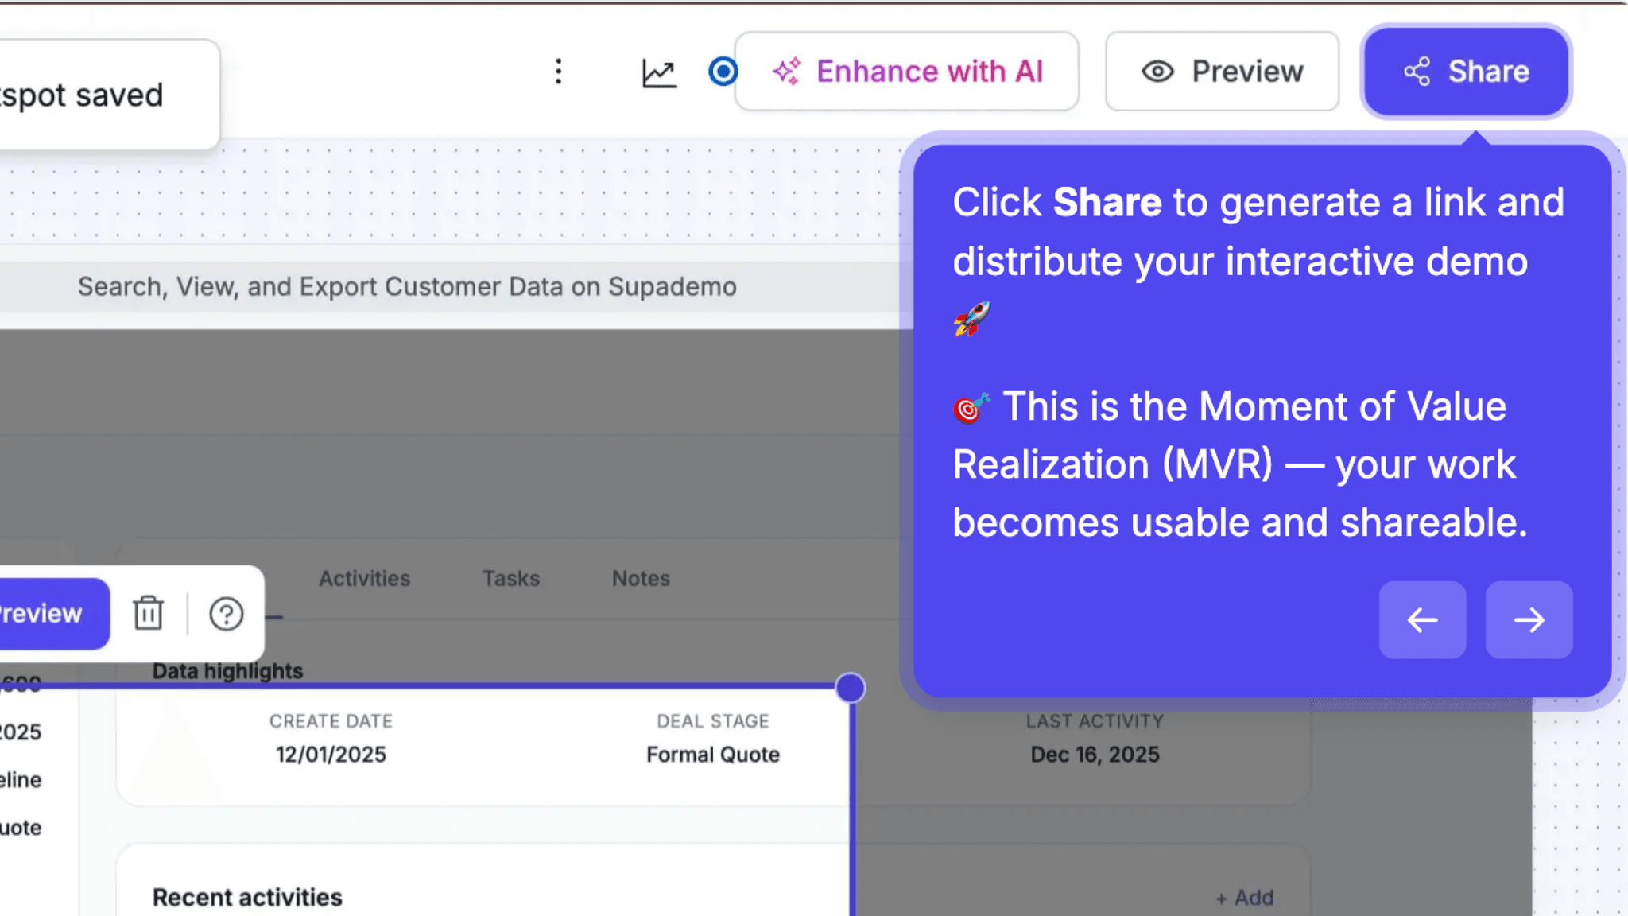Click the top toolbar Preview button
Screen dimensions: 1628x916
click(1222, 72)
